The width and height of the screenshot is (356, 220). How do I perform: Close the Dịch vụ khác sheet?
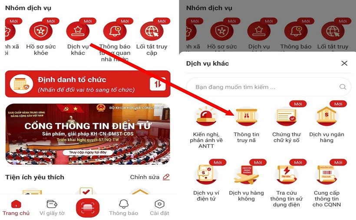344,63
